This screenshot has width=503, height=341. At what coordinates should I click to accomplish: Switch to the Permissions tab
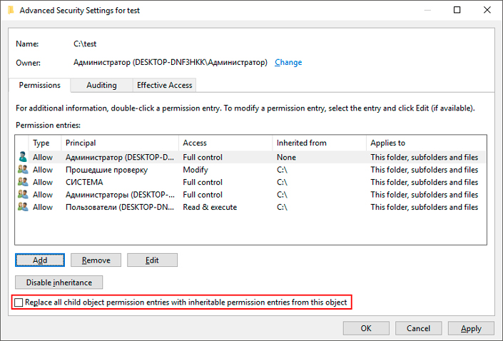(40, 85)
